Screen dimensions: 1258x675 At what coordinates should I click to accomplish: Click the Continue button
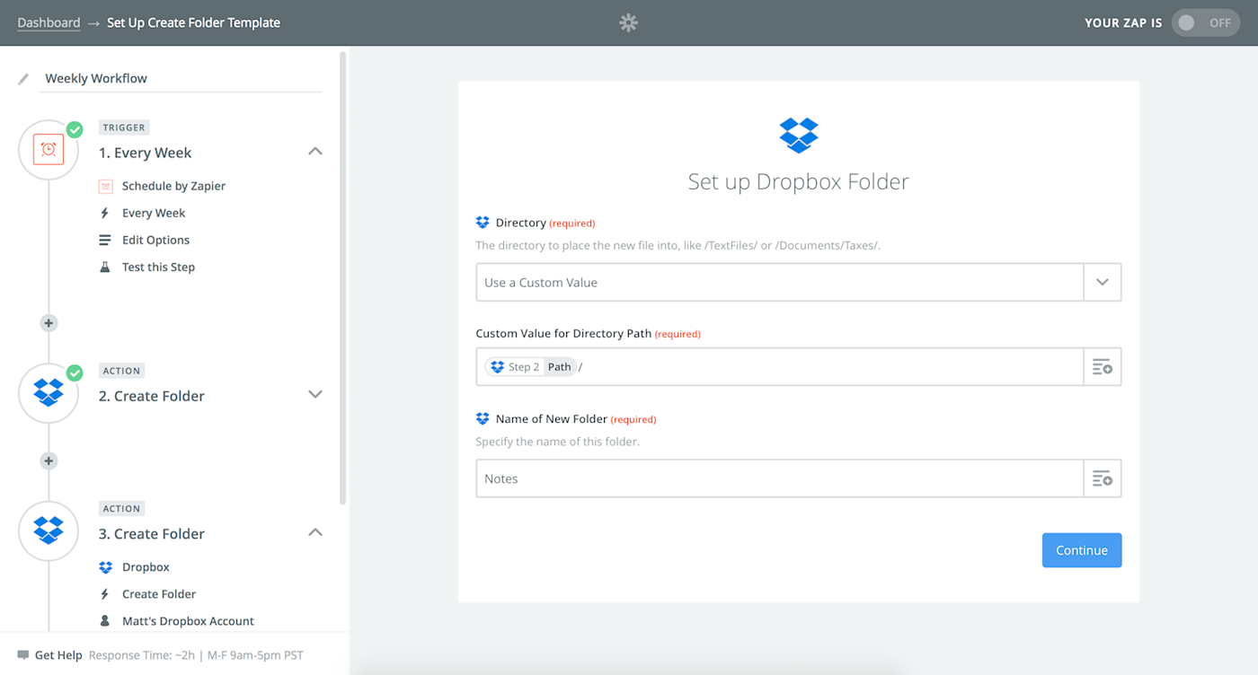tap(1081, 549)
